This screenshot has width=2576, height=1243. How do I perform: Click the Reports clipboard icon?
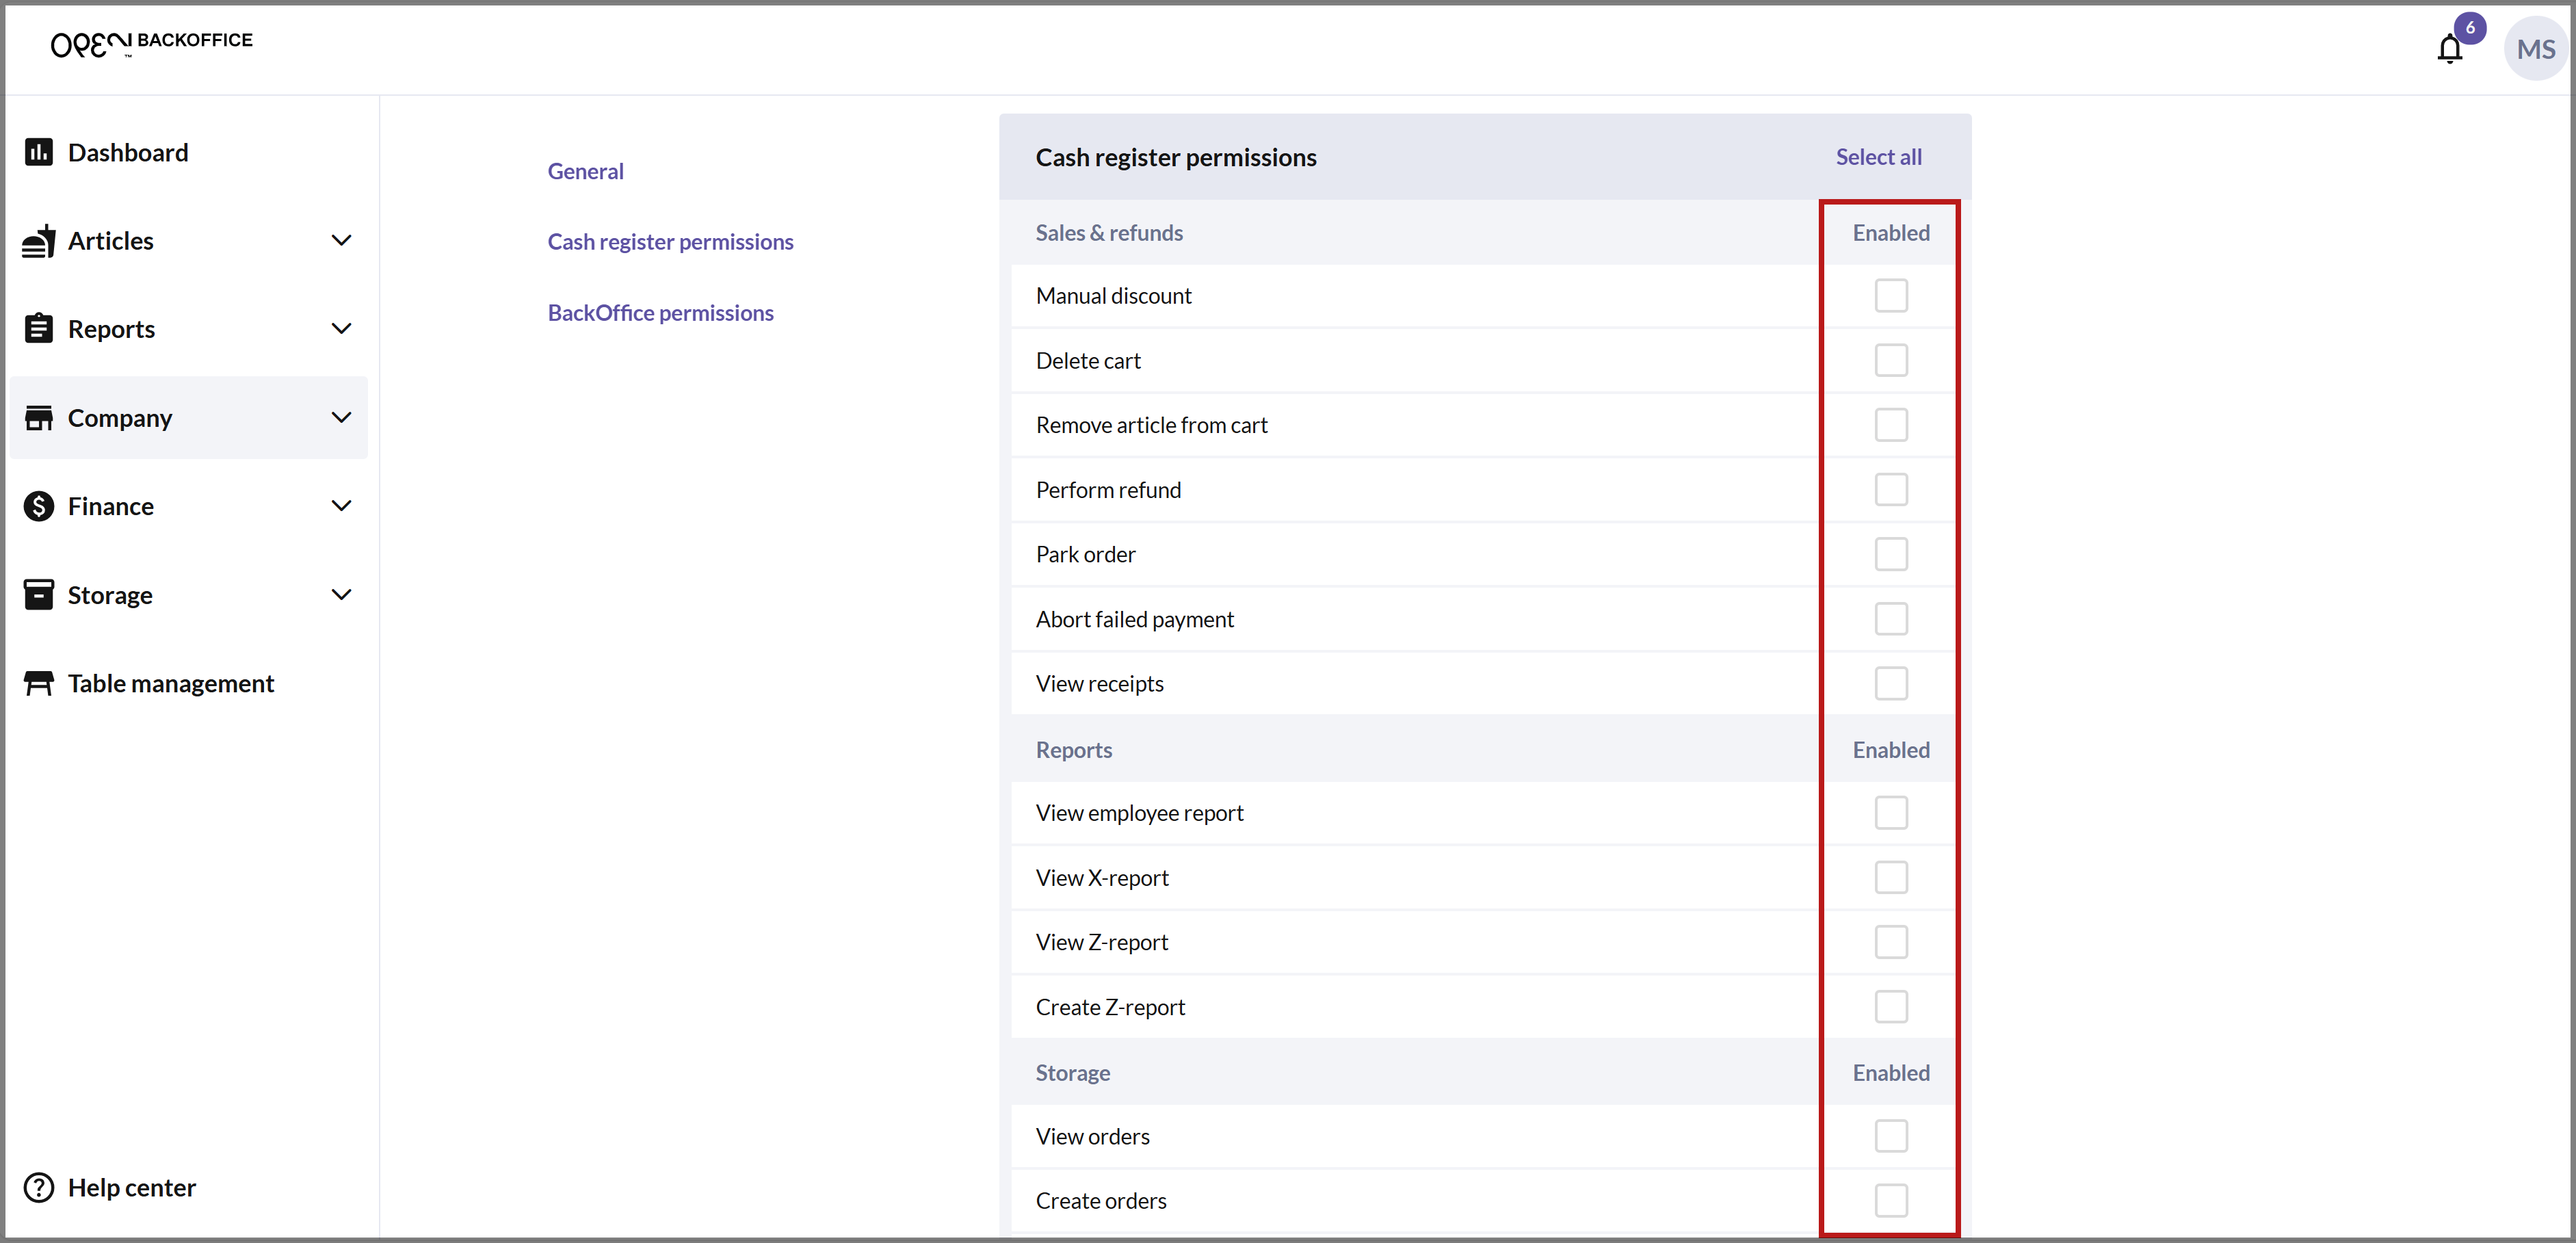pyautogui.click(x=38, y=328)
